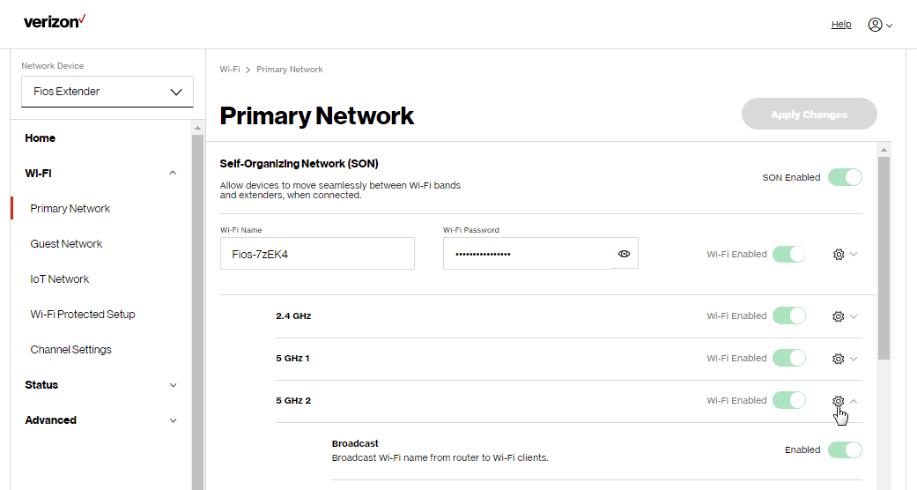Click the Help link
The height and width of the screenshot is (490, 917).
pyautogui.click(x=841, y=25)
